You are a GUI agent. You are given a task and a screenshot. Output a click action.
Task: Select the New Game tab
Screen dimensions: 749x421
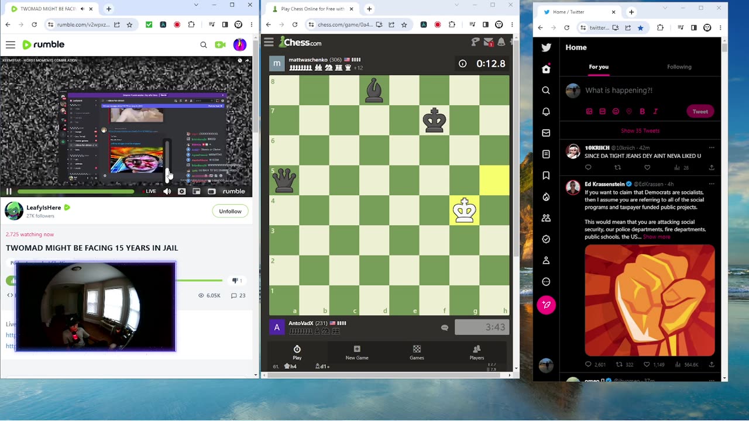tap(357, 353)
